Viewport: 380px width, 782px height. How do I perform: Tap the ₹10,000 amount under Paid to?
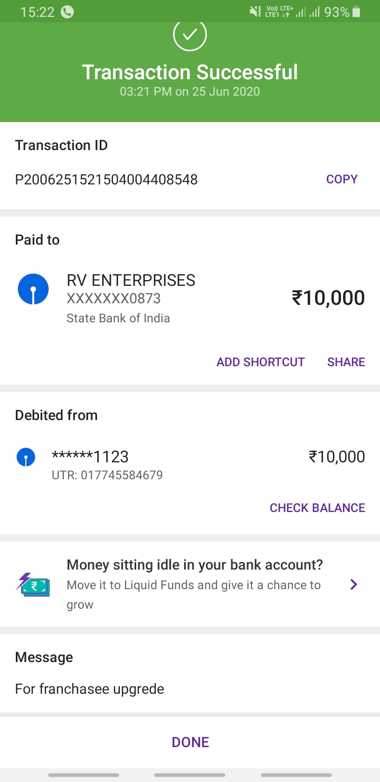328,298
